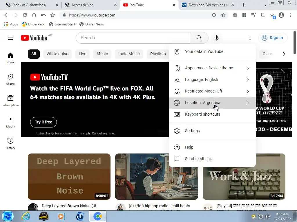Click the address bar URL
This screenshot has width=297, height=222.
click(92, 15)
